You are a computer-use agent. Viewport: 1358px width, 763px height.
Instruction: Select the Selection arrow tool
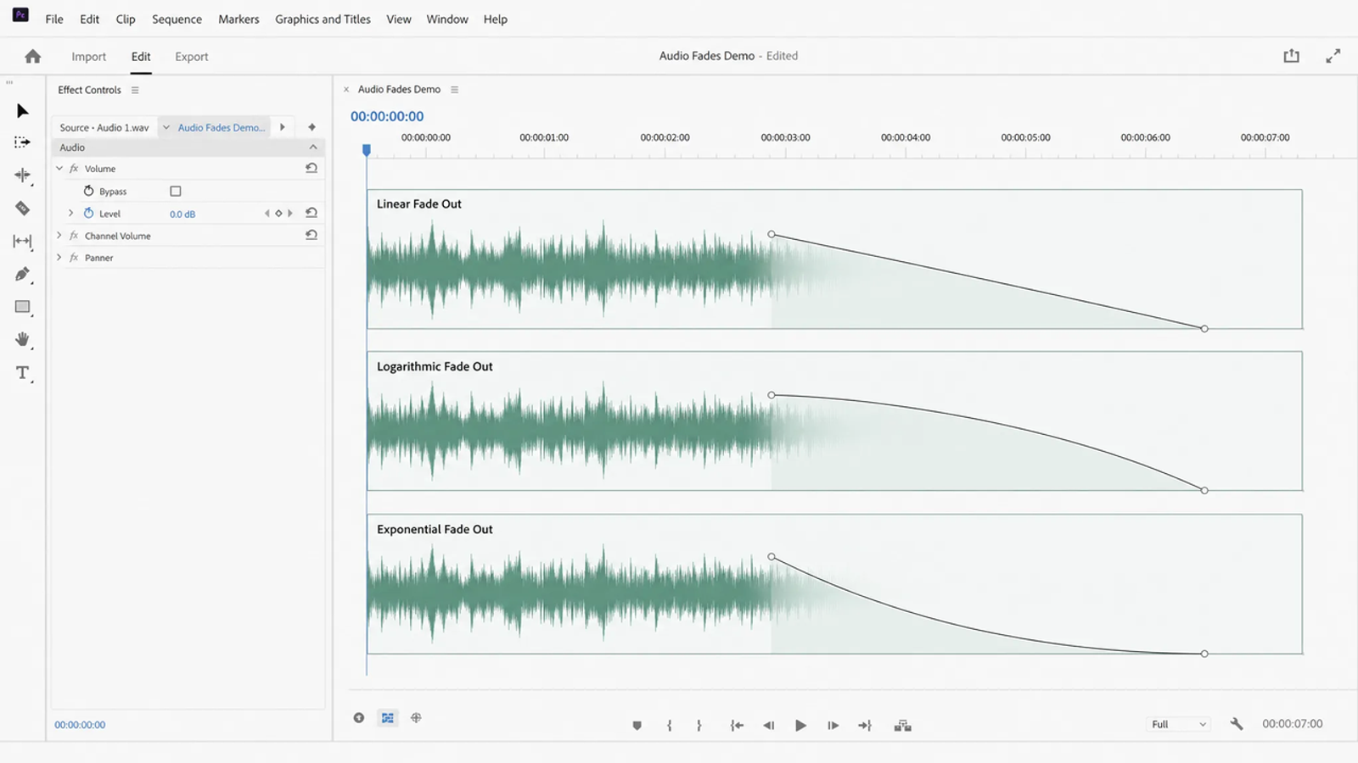point(23,111)
